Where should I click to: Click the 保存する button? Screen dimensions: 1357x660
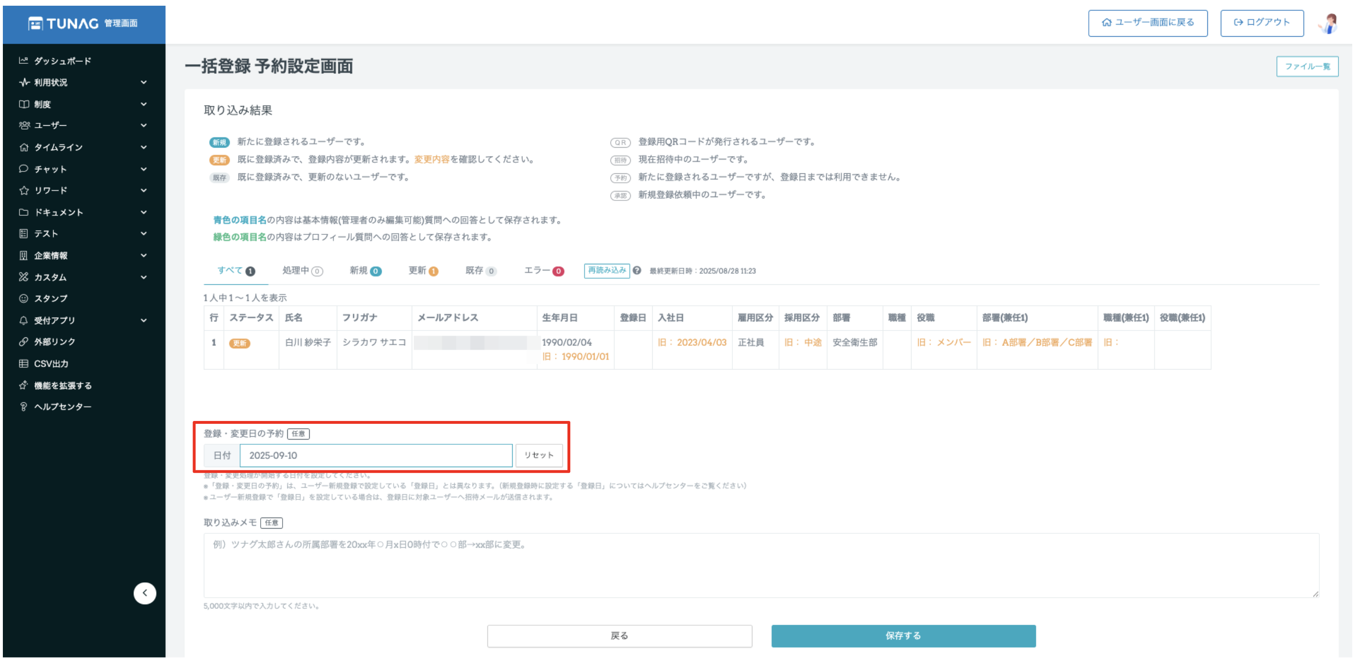point(903,636)
